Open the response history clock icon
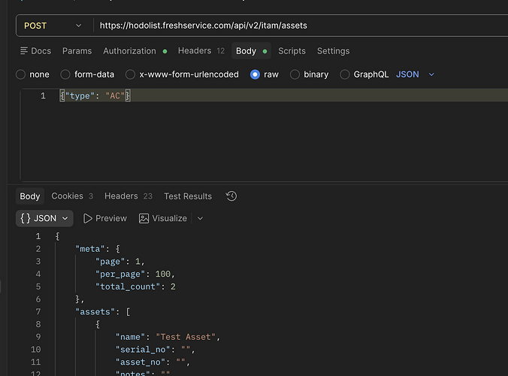The image size is (508, 376). 231,196
